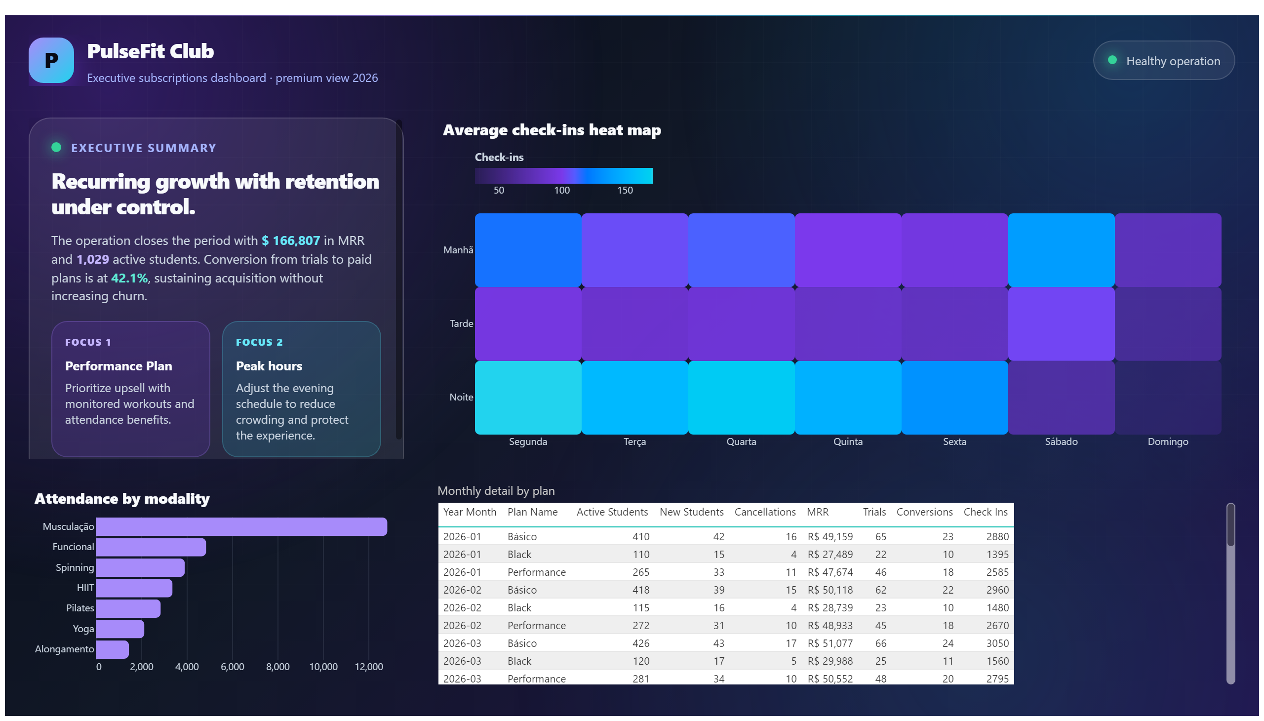Click the MRR cell 'R$ 50,552'
The height and width of the screenshot is (721, 1264).
click(830, 679)
